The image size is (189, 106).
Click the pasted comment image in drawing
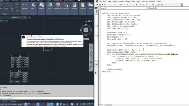(x=53, y=41)
